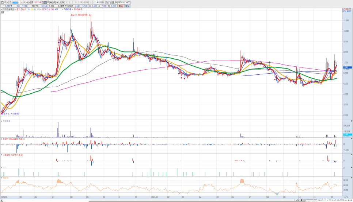Click the stock code search magnifier icon
The image size is (353, 202).
[x=24, y=2]
